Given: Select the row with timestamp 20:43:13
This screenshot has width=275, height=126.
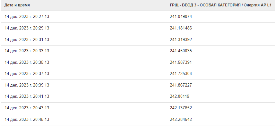Looking at the screenshot, I should tap(138, 108).
